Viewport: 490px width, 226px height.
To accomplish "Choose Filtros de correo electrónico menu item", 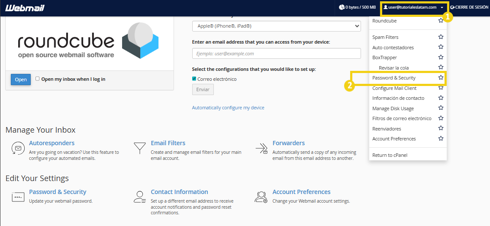I will coord(402,118).
